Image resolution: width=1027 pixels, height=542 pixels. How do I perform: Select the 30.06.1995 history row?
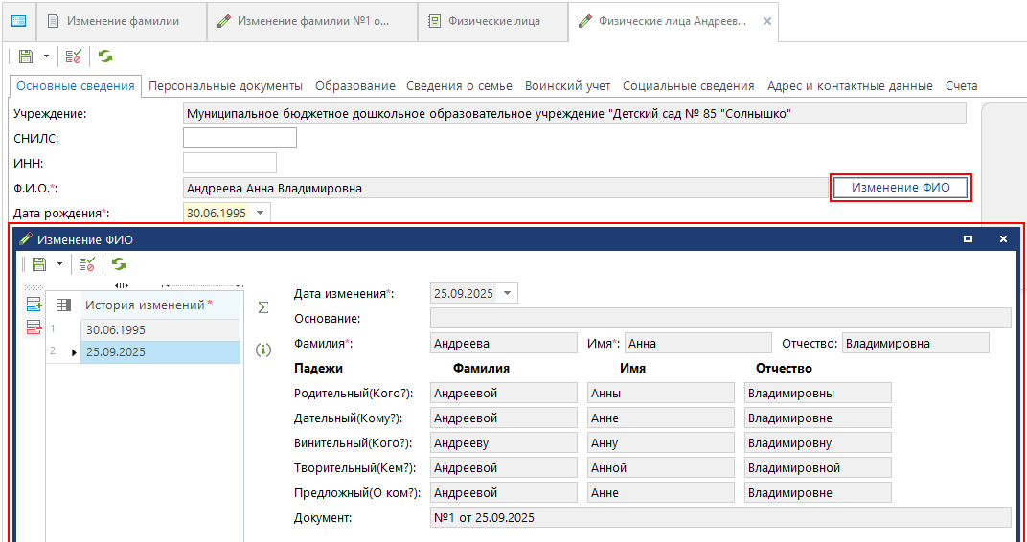pos(159,329)
